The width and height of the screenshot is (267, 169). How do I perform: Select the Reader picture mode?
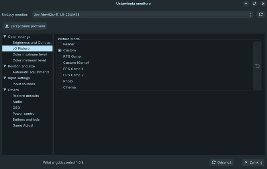pyautogui.click(x=60, y=44)
